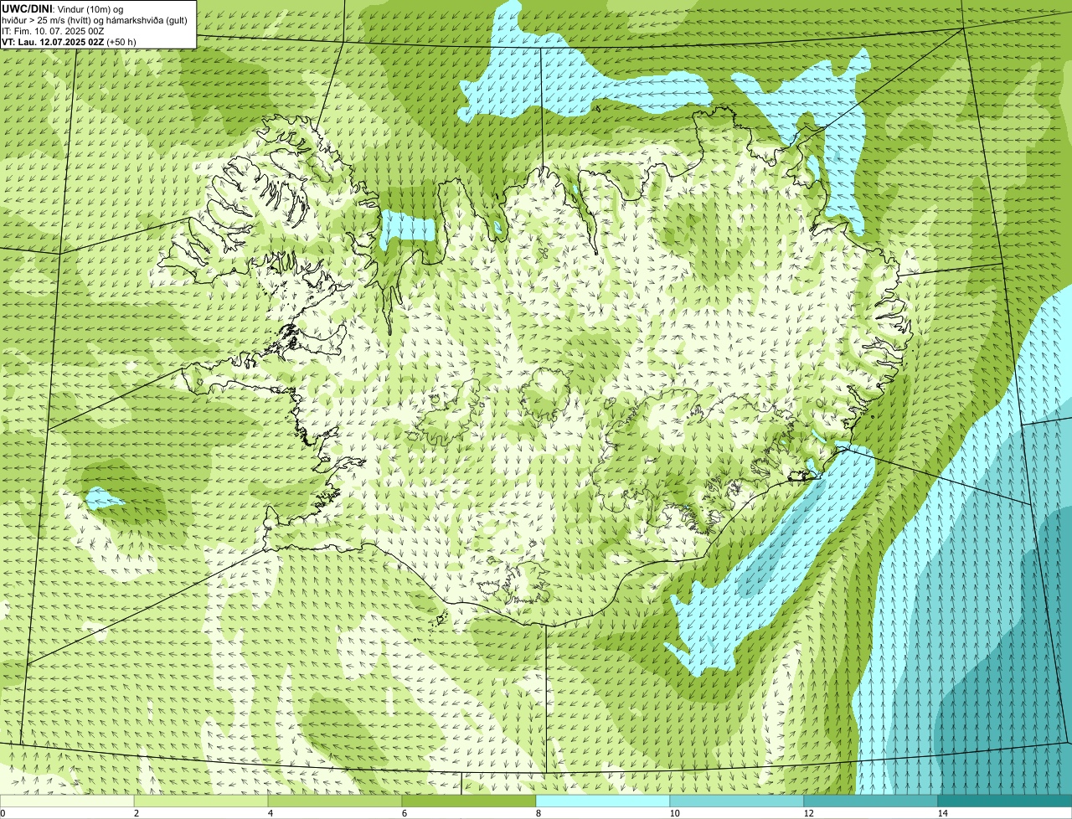Click the light green 2–4 m/s legend swatch
The height and width of the screenshot is (819, 1072).
tap(201, 801)
